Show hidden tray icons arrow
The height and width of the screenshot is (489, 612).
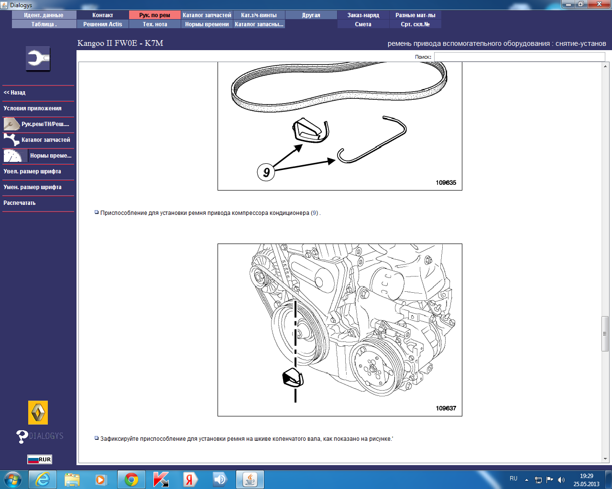526,480
